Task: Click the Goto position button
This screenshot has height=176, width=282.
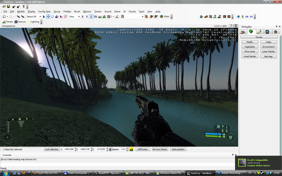Action: [178, 149]
